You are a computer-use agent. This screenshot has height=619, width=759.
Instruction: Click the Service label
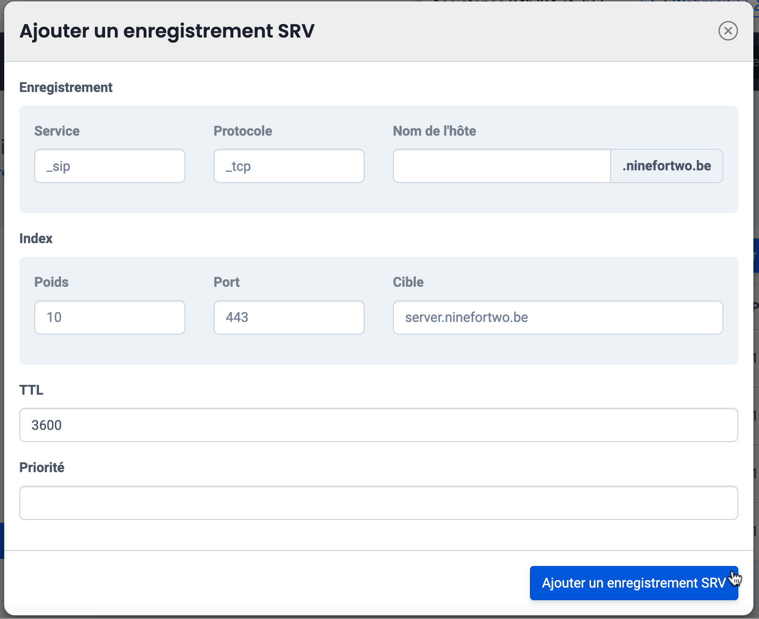point(57,131)
